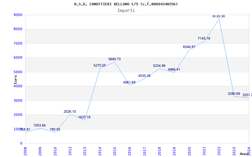
Task: Click the 8720.30 peak data label
Action: 219,16
